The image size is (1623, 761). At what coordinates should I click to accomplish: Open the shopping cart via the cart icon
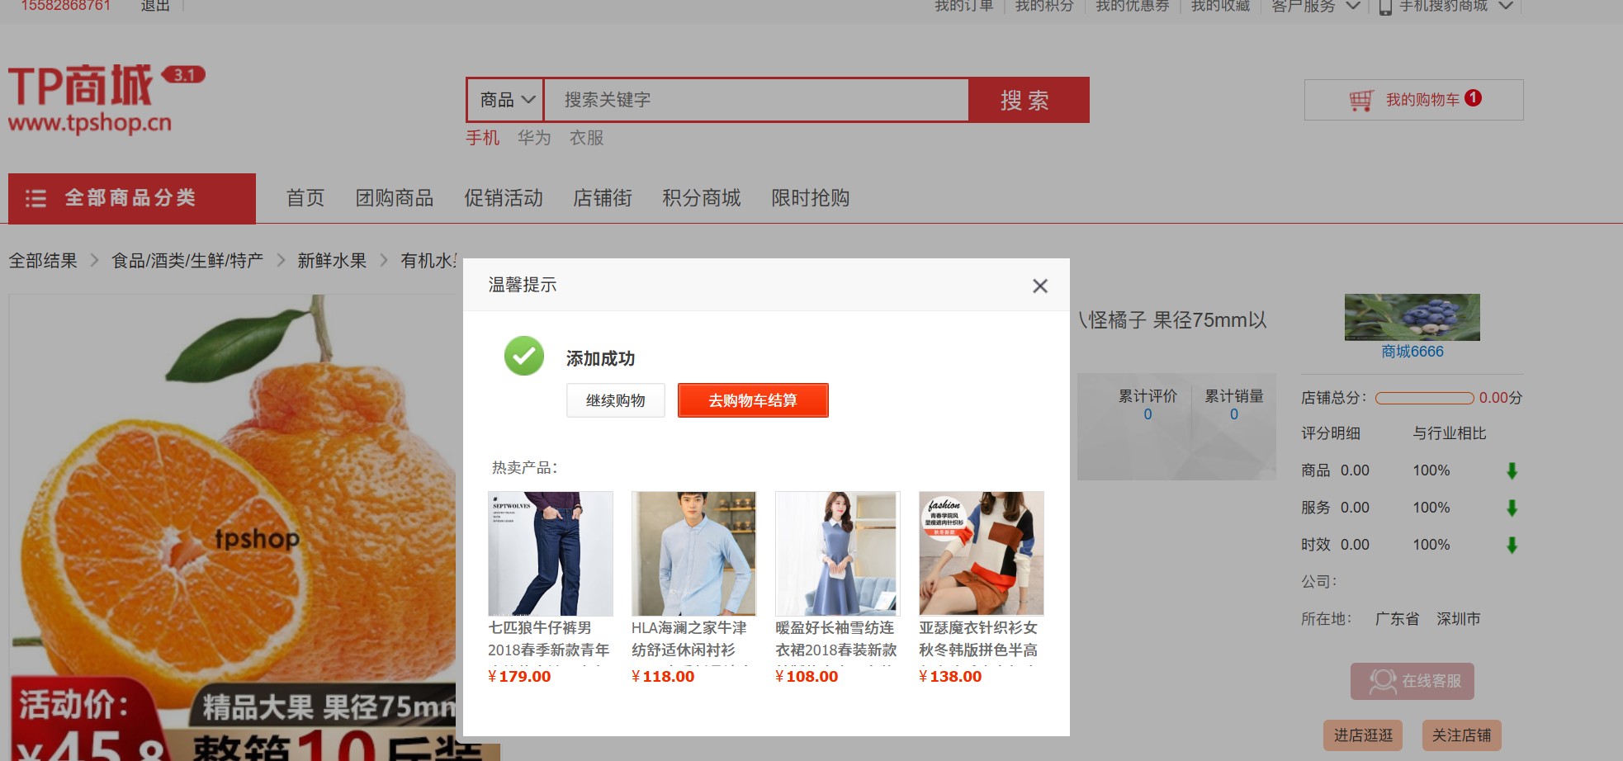(x=1361, y=98)
